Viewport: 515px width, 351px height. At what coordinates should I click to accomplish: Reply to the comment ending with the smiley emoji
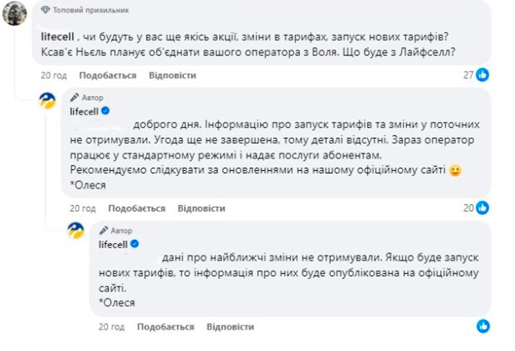201,209
